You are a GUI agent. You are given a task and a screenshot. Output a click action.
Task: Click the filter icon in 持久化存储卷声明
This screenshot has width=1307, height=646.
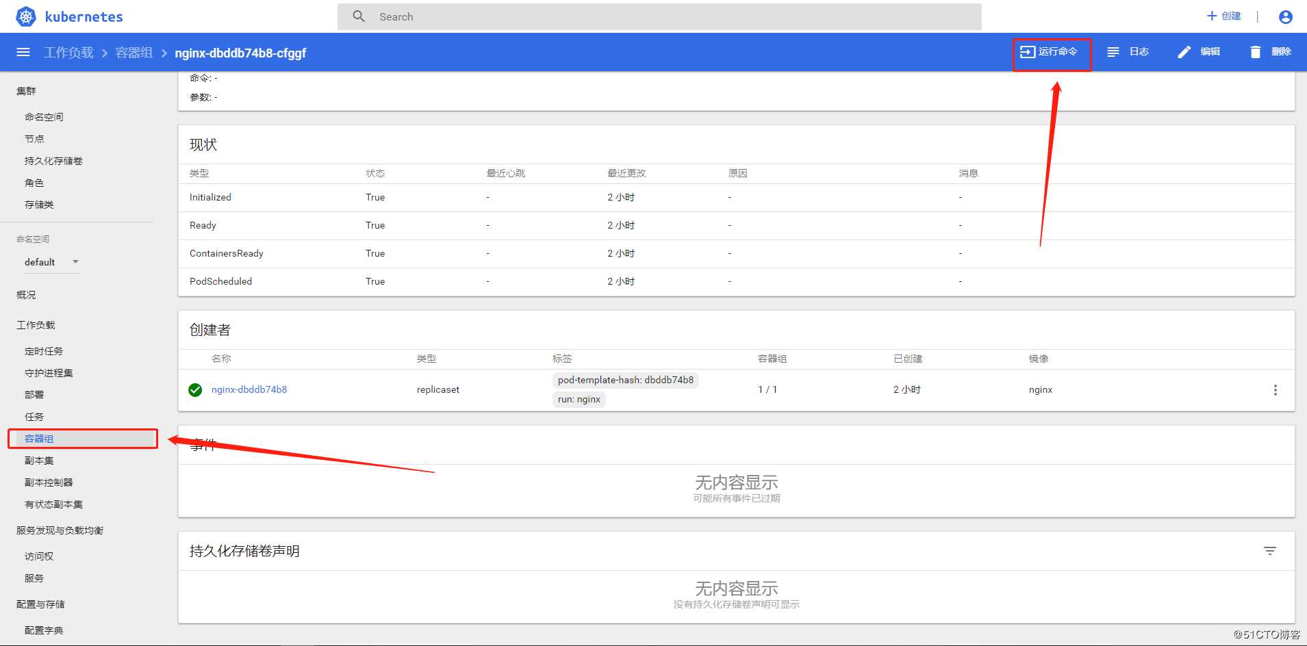tap(1270, 551)
